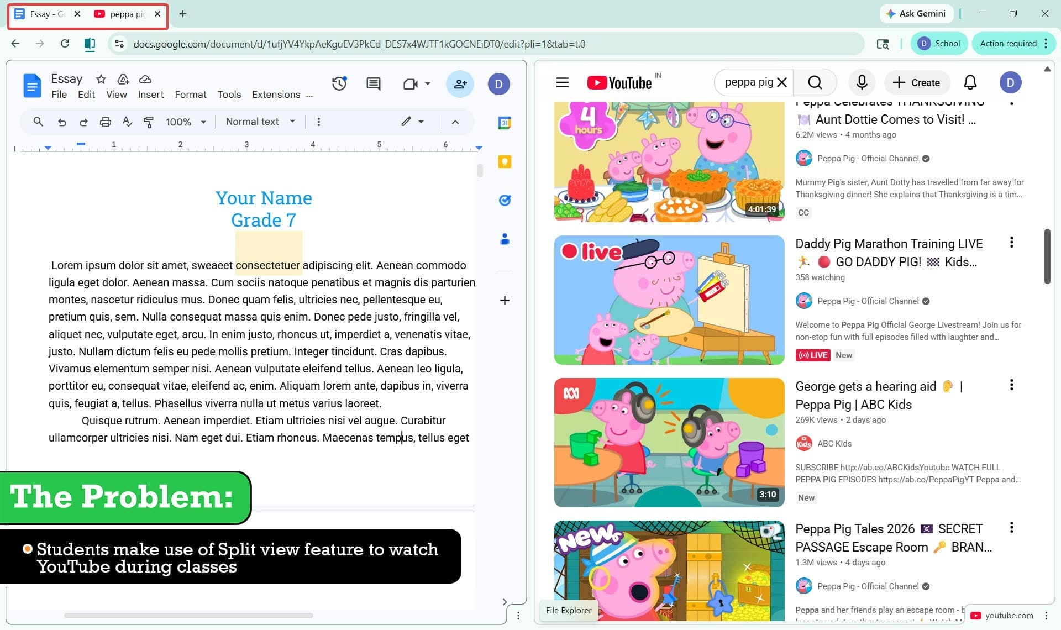This screenshot has height=630, width=1061.
Task: Check the cloud save status icon
Action: [145, 79]
